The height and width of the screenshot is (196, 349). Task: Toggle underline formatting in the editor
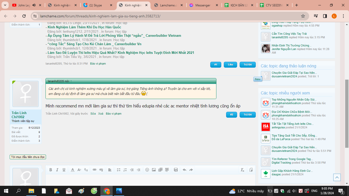pyautogui.click(x=64, y=170)
